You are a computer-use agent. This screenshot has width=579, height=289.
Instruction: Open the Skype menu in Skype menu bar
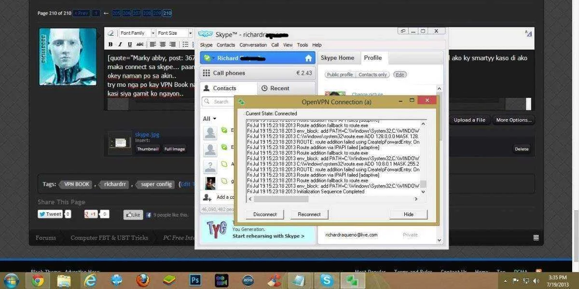206,45
